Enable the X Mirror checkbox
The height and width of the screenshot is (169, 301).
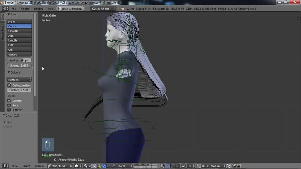9,110
